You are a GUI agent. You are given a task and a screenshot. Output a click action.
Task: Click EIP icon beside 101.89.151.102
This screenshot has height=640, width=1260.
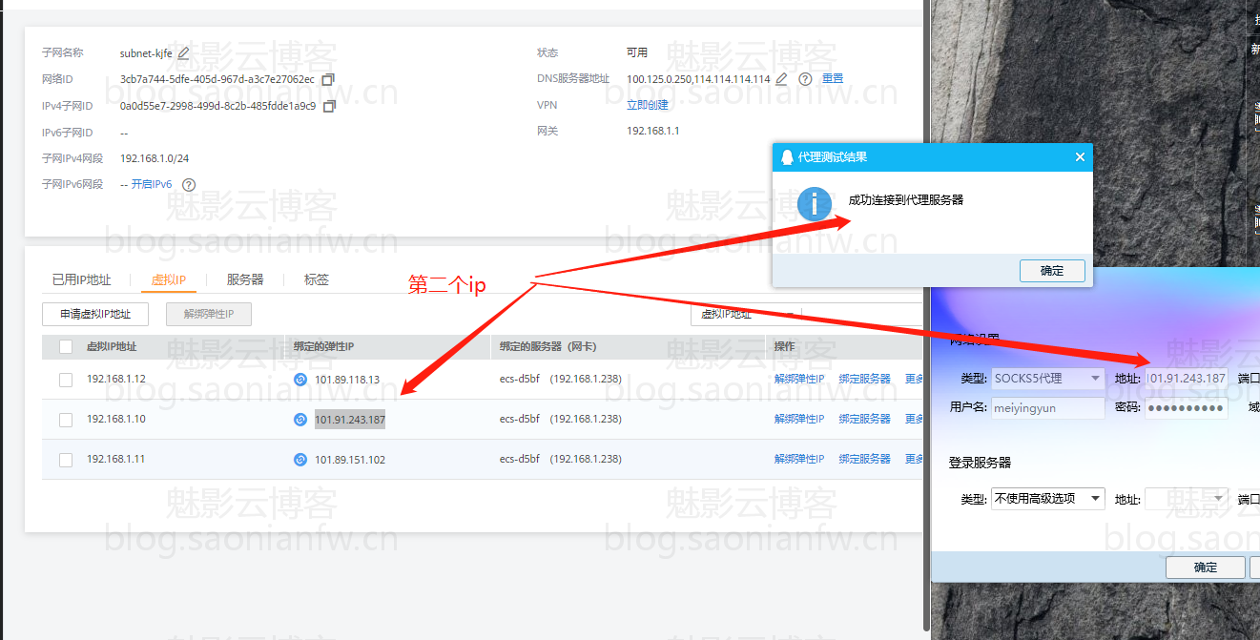pyautogui.click(x=300, y=460)
